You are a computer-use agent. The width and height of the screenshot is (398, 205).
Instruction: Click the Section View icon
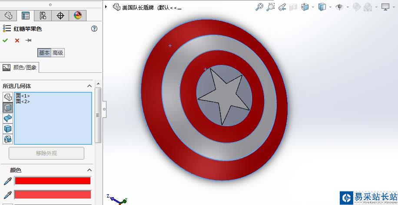click(293, 7)
